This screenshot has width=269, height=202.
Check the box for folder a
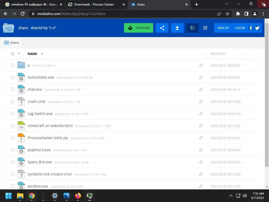(12, 65)
